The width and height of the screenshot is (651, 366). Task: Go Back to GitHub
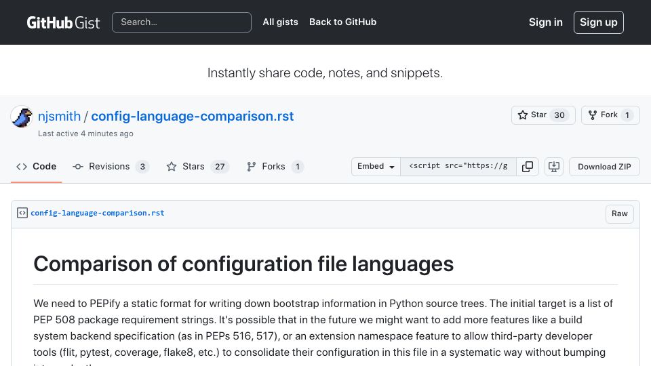coord(342,22)
